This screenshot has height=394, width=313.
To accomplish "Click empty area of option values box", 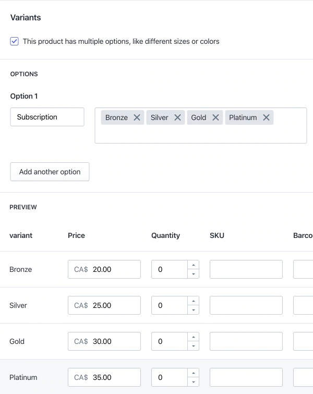I will (x=200, y=134).
